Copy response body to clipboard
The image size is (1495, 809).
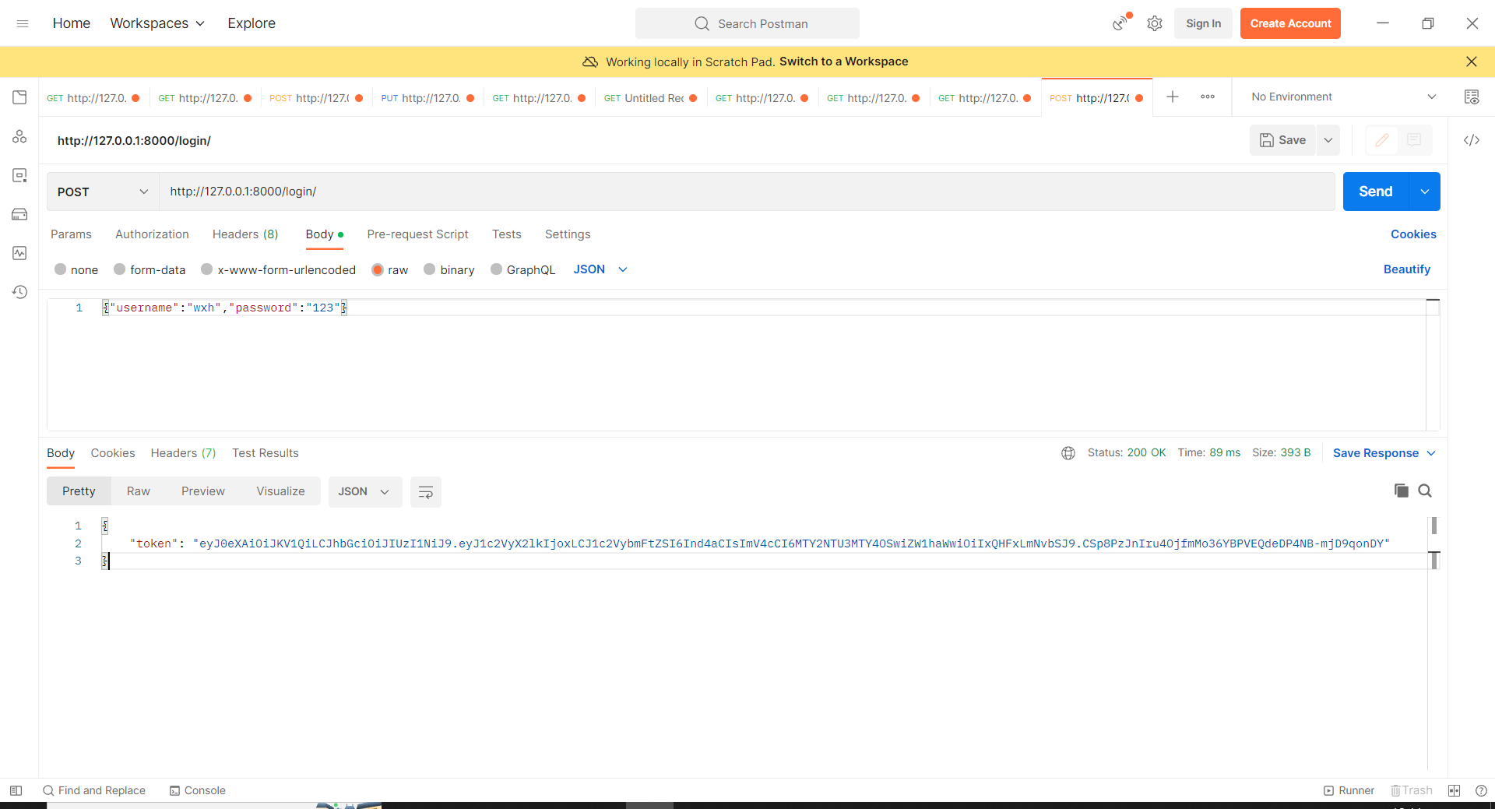[x=1402, y=491]
